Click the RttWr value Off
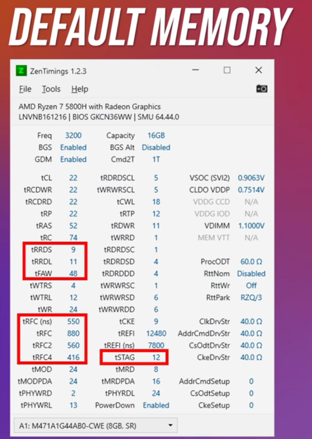Screen dimensions: 312x439 point(251,285)
